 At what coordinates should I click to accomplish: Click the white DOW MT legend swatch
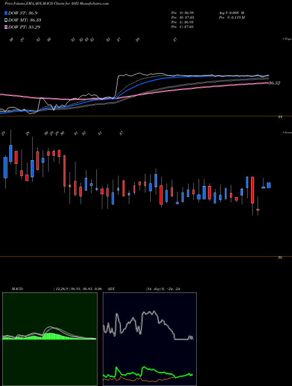pos(6,20)
